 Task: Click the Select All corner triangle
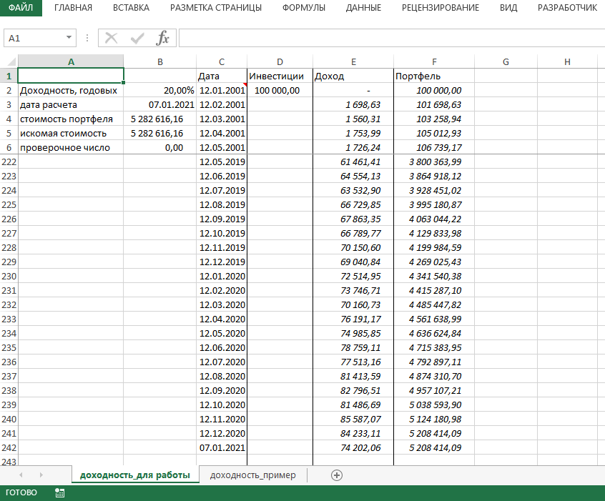[11, 61]
